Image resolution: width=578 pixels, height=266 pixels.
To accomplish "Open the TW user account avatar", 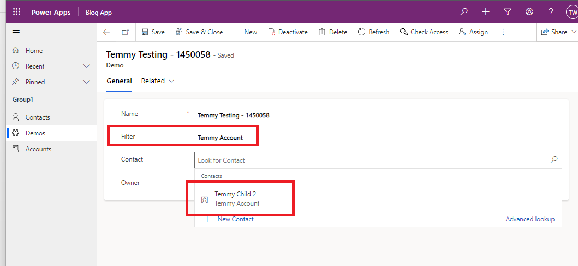I will click(x=572, y=12).
